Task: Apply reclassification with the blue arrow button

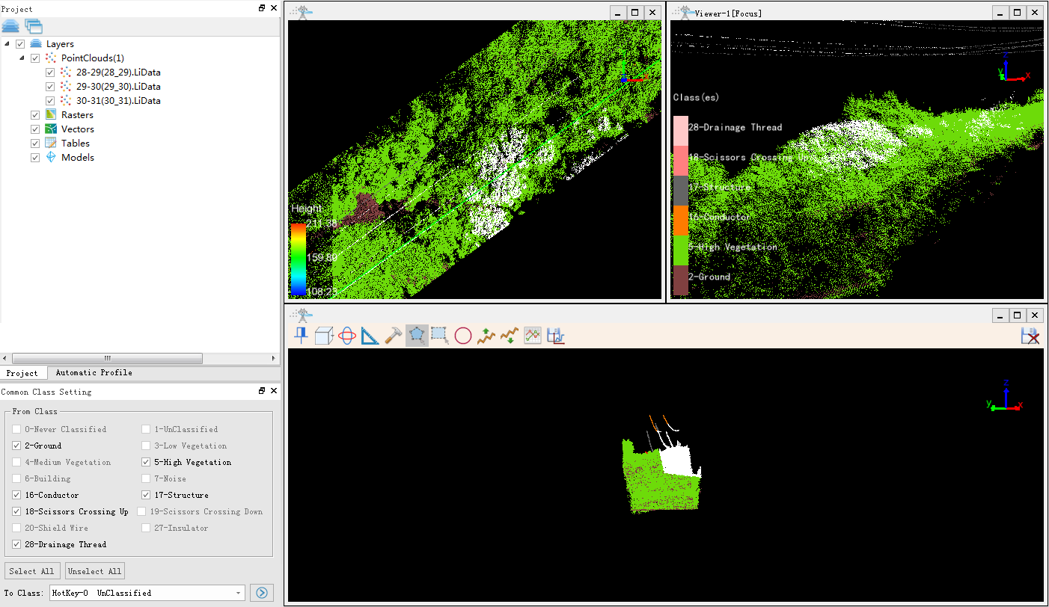Action: coord(262,593)
